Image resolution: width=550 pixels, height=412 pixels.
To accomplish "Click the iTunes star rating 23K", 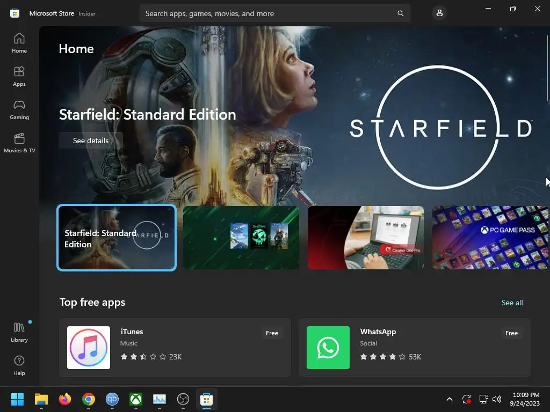I will click(151, 357).
